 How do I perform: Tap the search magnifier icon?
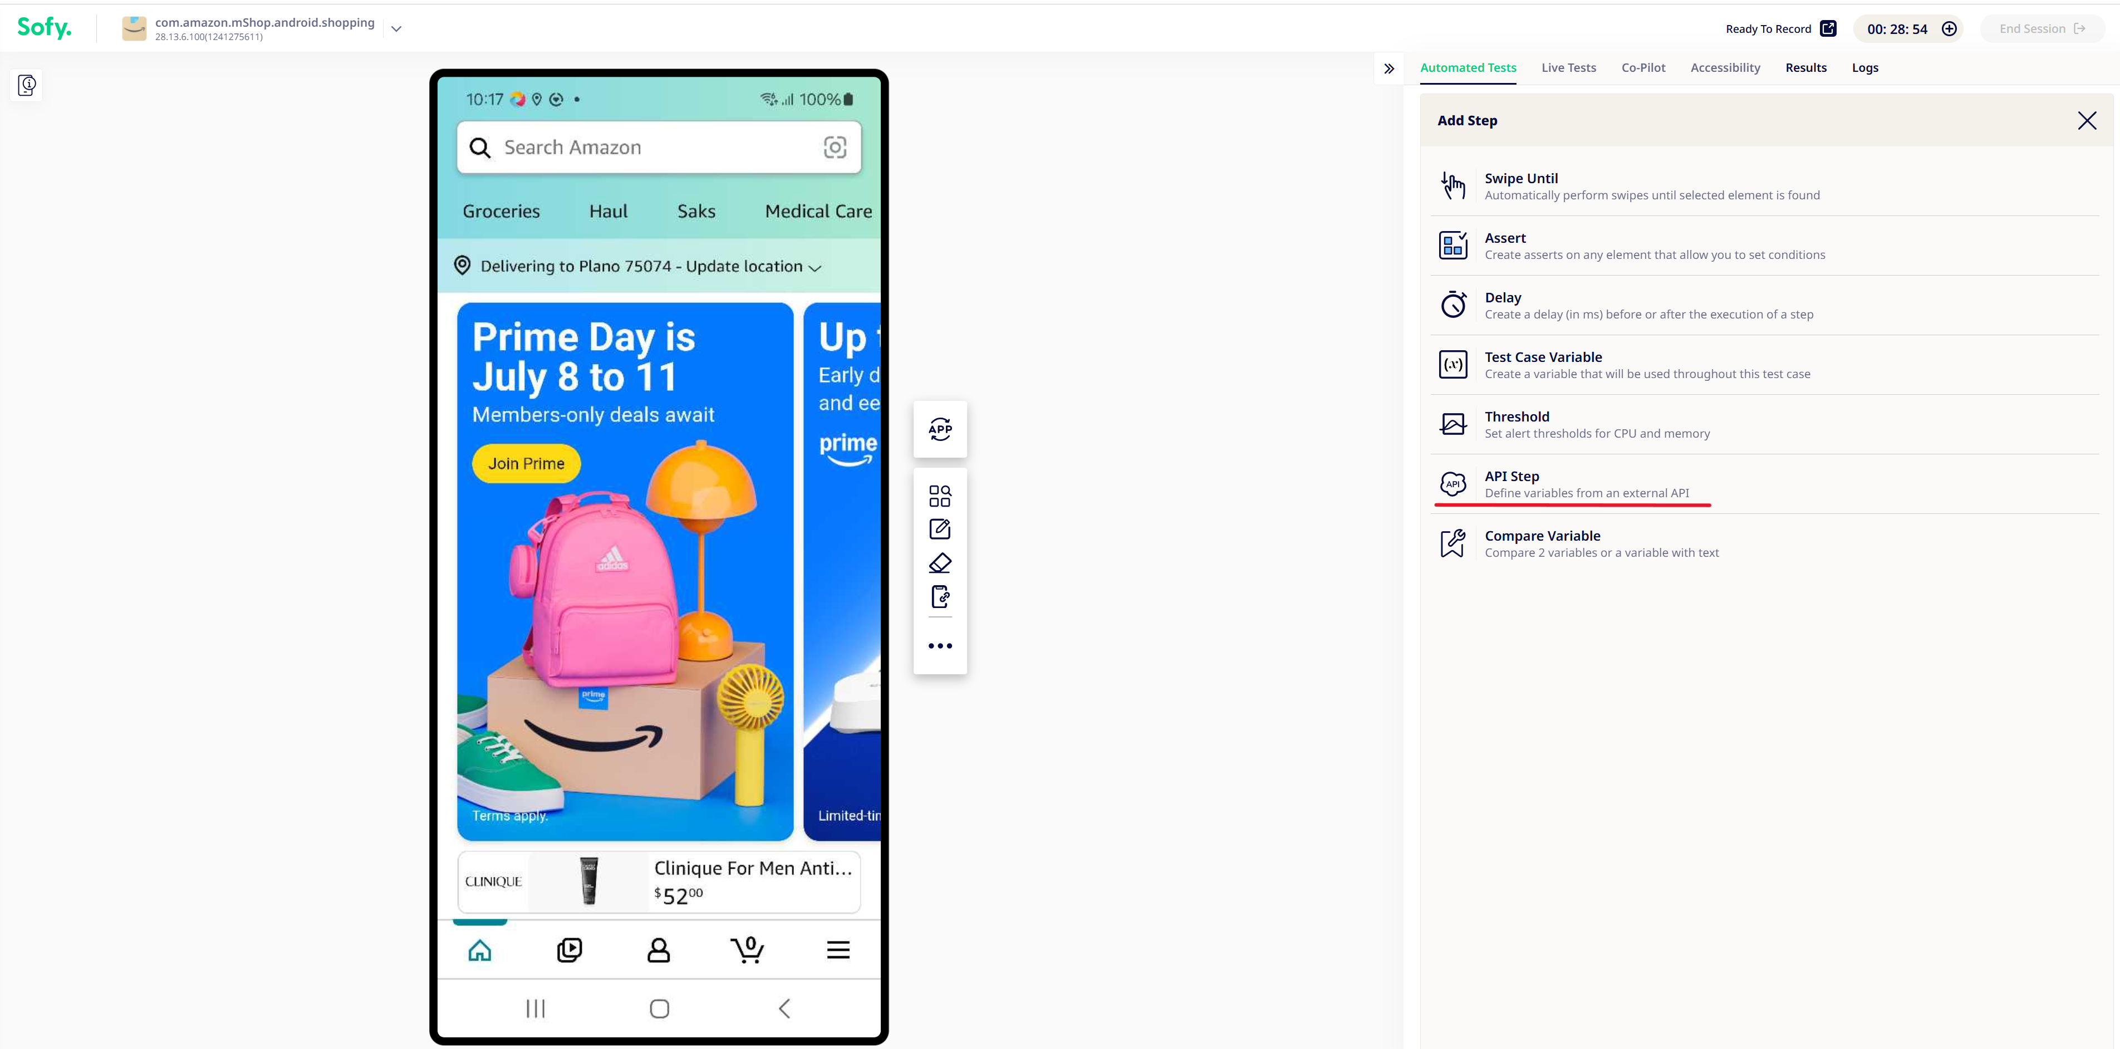click(x=480, y=148)
